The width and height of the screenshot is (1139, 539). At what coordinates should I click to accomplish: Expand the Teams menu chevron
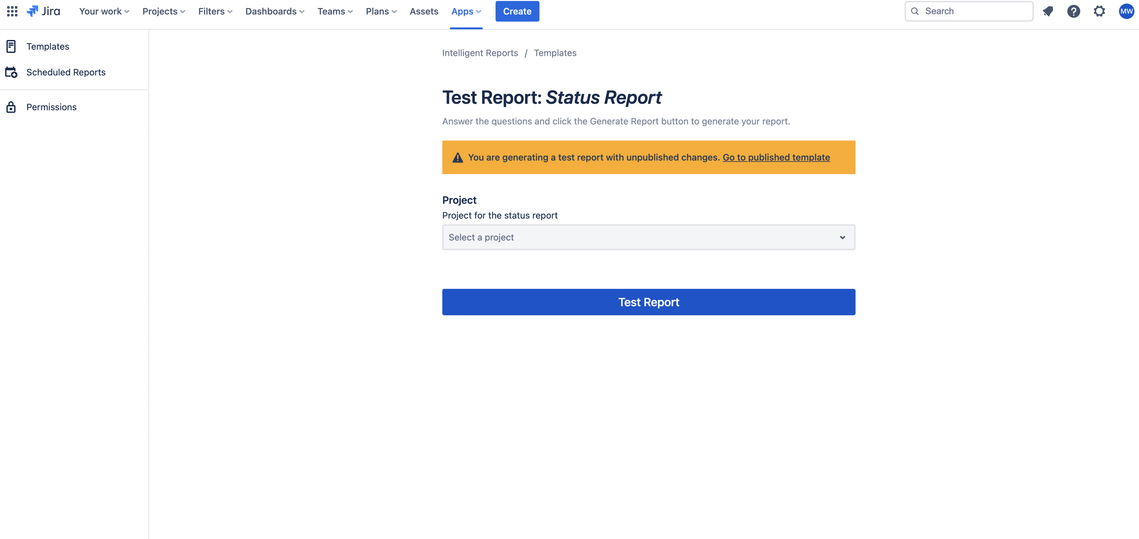351,12
